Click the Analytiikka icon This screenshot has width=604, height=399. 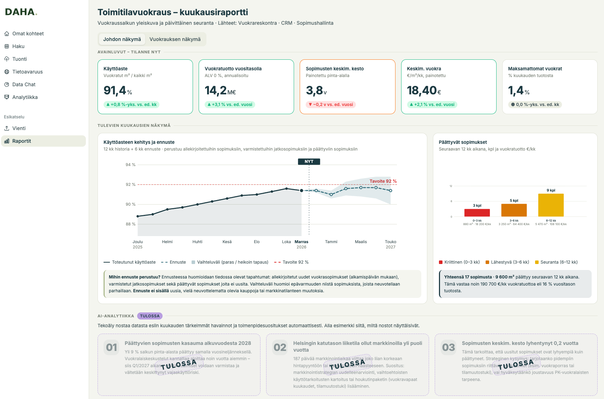7,97
